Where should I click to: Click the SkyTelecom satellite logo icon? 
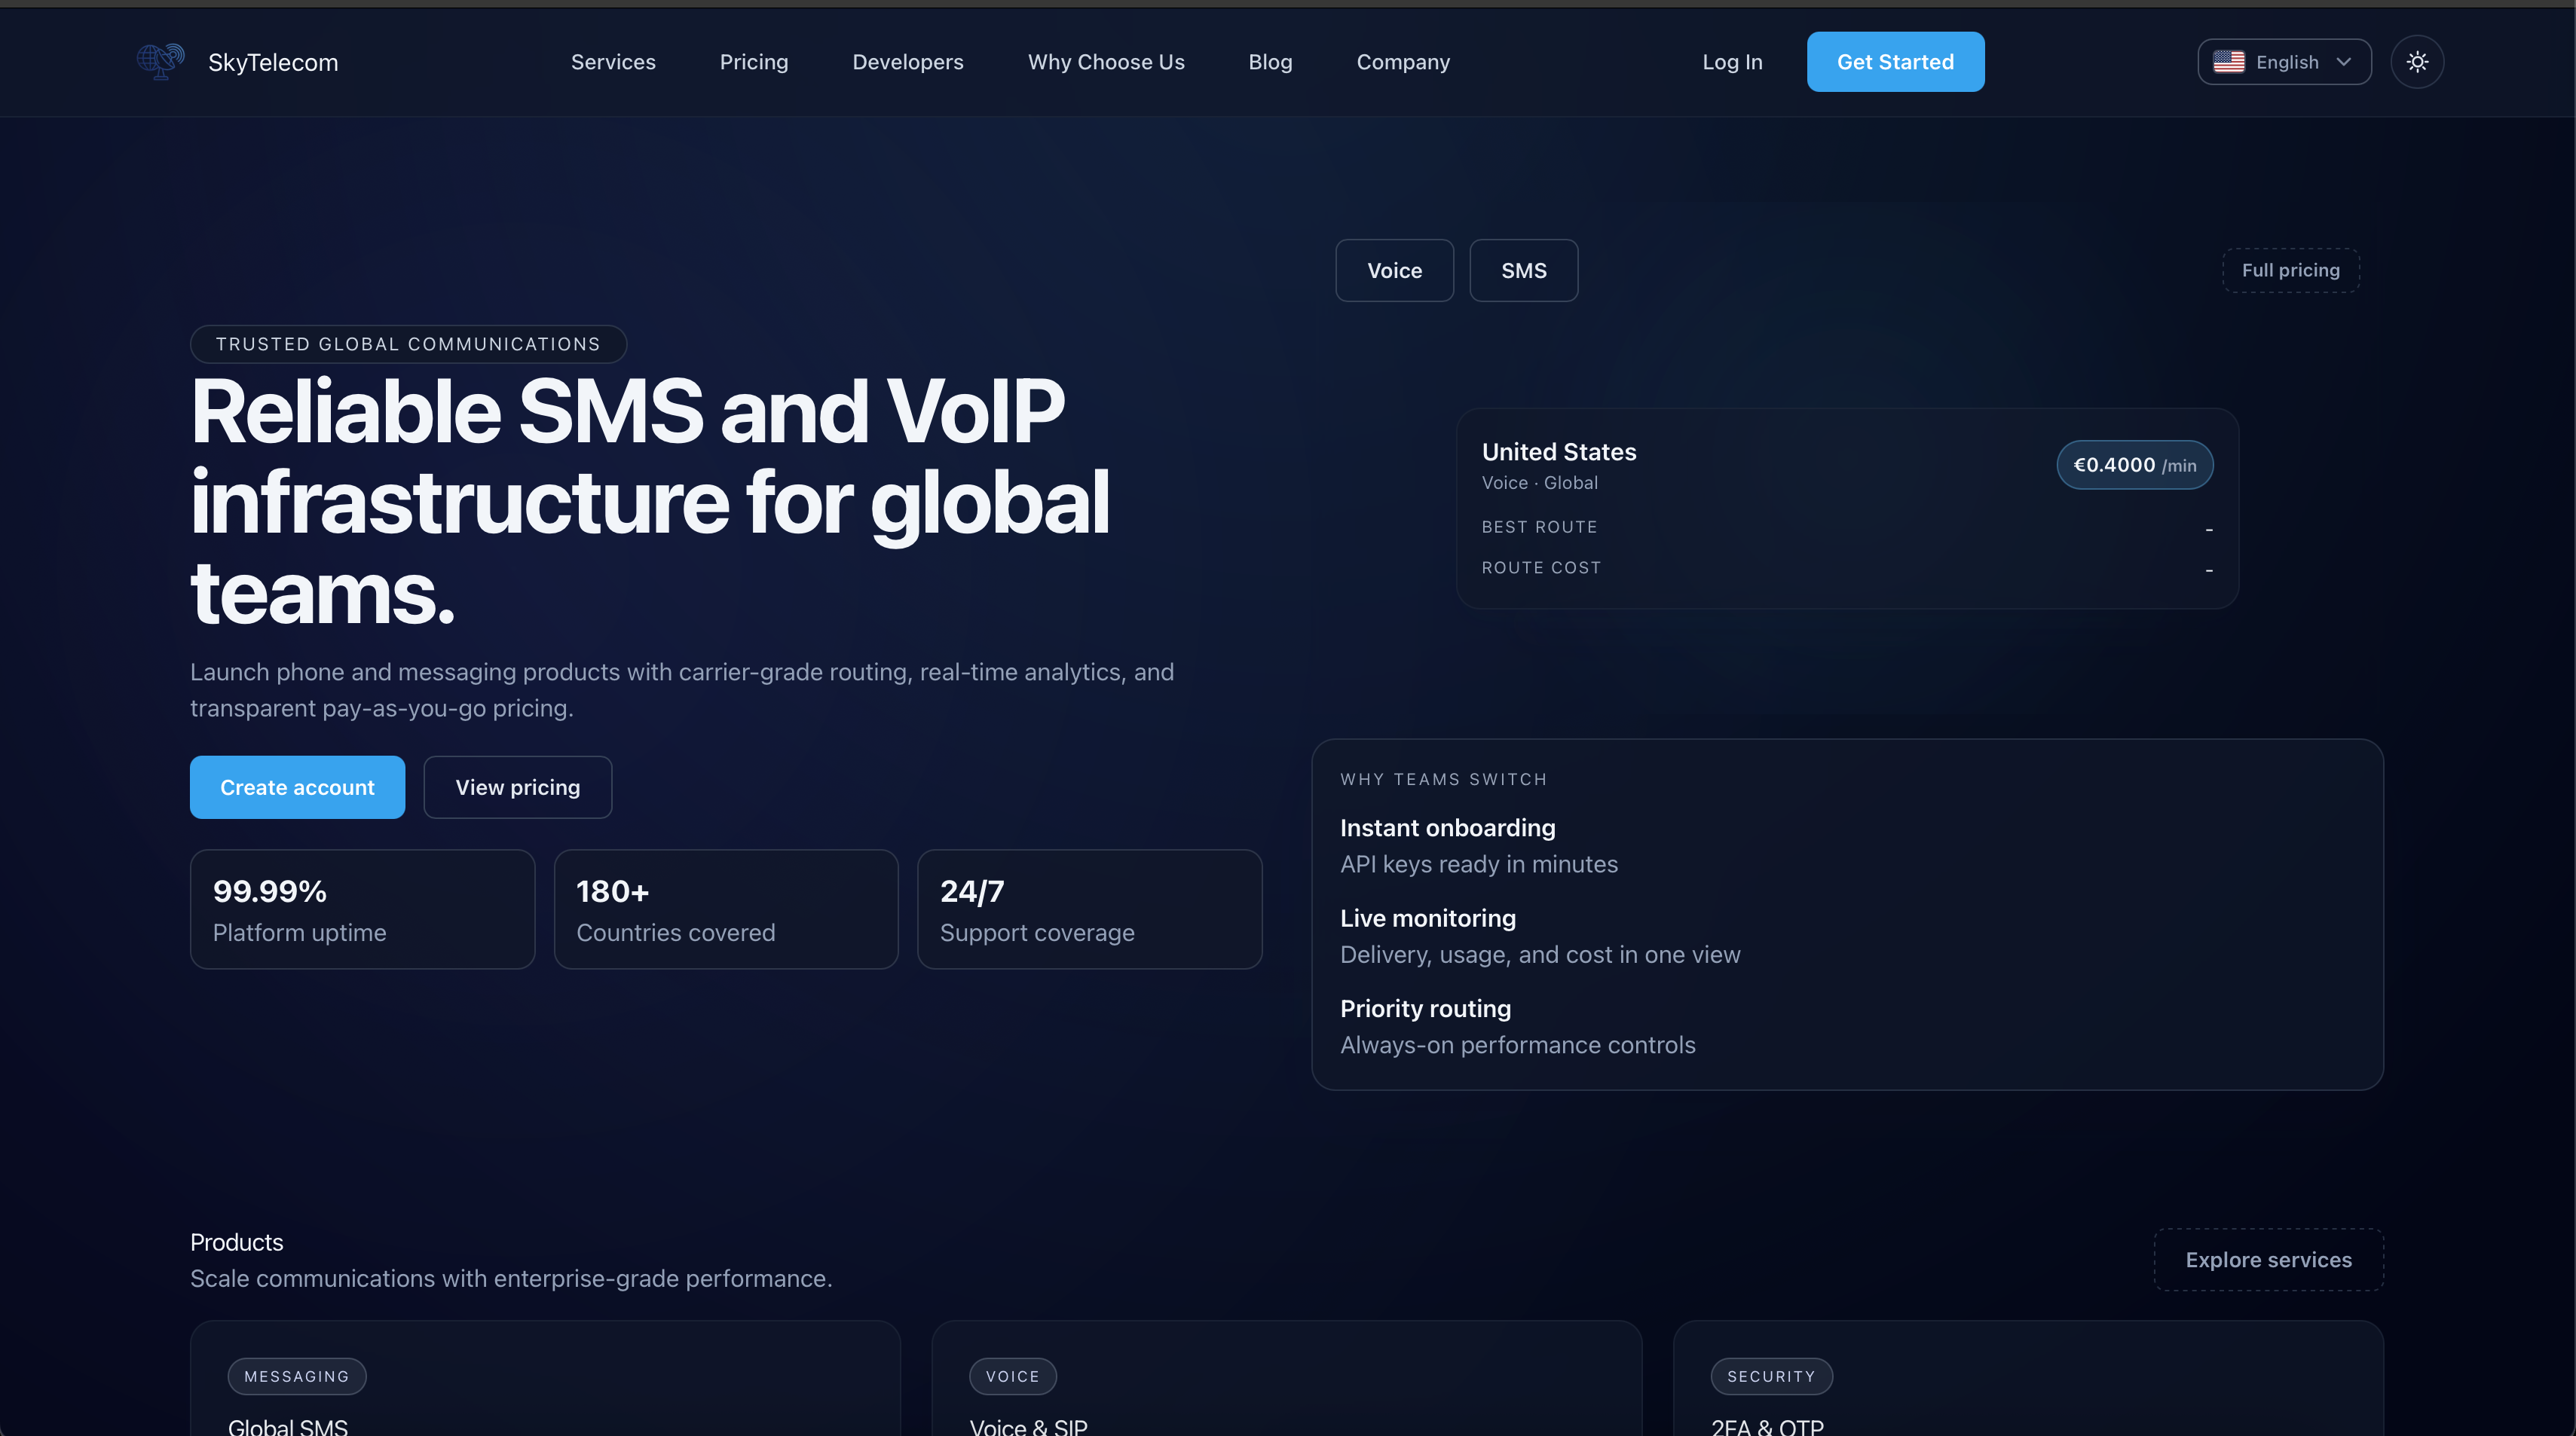160,61
